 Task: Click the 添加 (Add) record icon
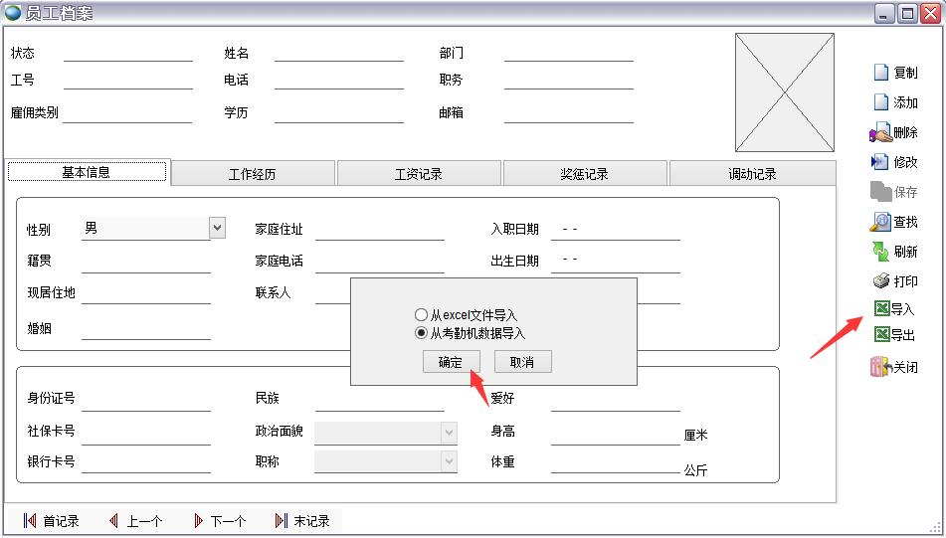point(880,102)
